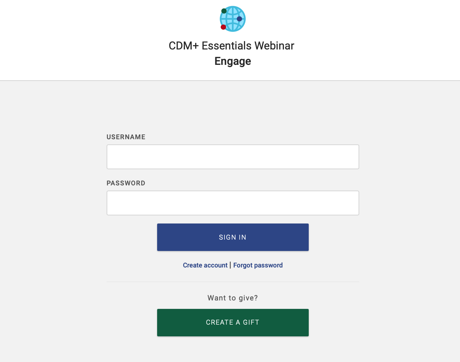The width and height of the screenshot is (460, 362).
Task: Click the dark blue dot on the globe logo
Action: (239, 19)
